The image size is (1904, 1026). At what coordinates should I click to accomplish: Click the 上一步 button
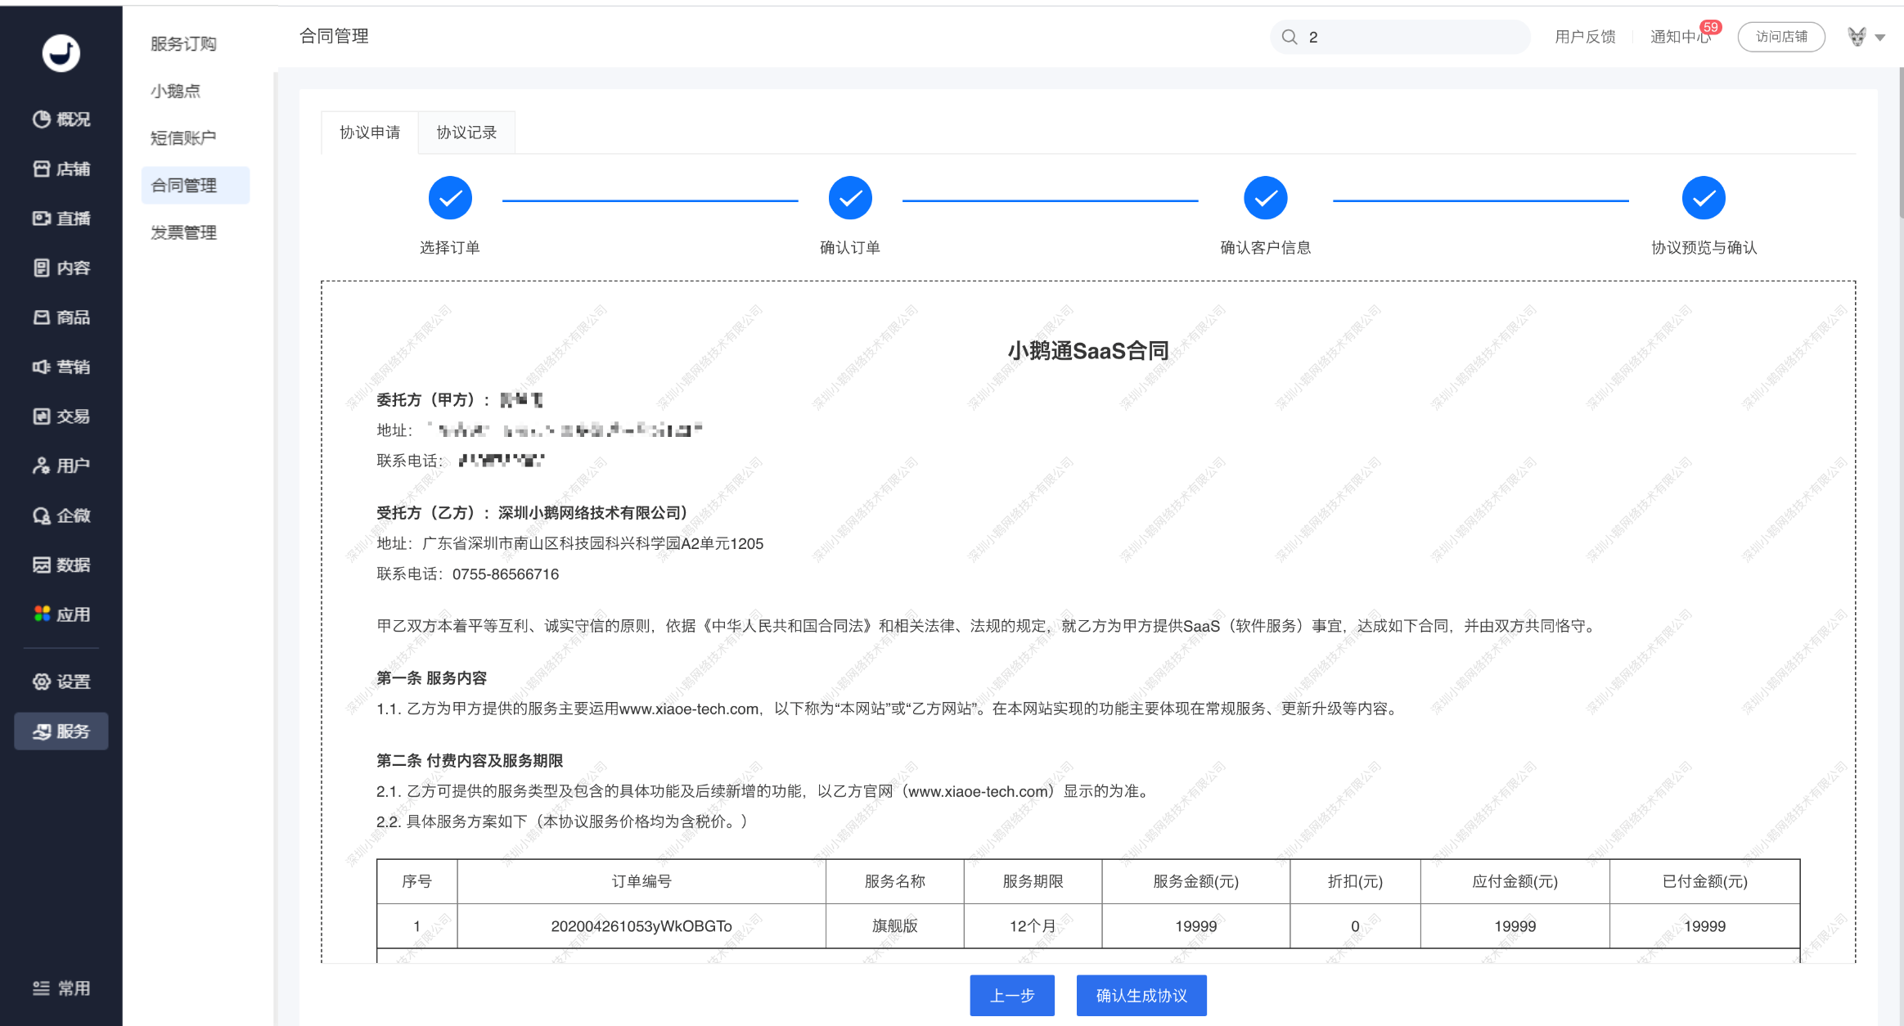point(1012,996)
